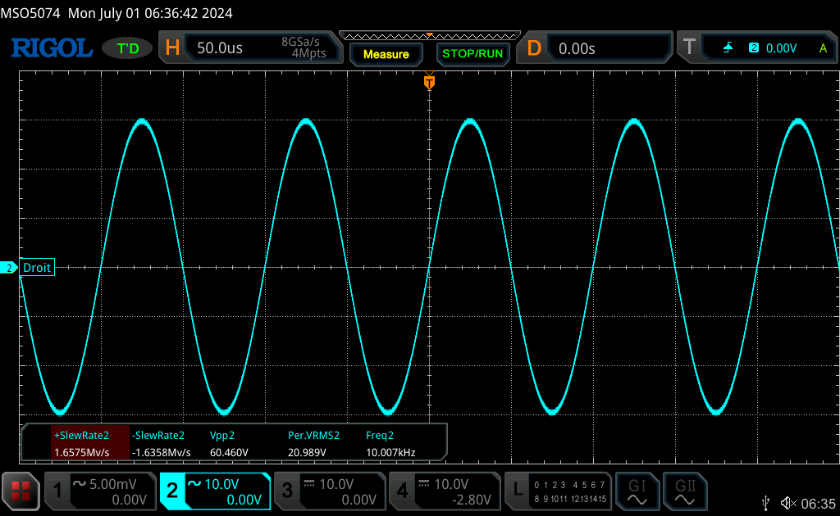Select the Freq2 measurement
The image size is (840, 516).
pyautogui.click(x=380, y=436)
